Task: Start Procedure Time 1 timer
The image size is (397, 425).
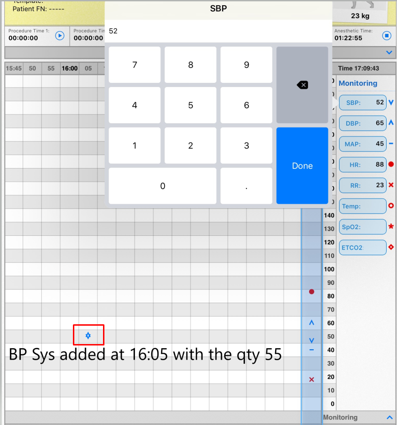Action: (x=60, y=36)
